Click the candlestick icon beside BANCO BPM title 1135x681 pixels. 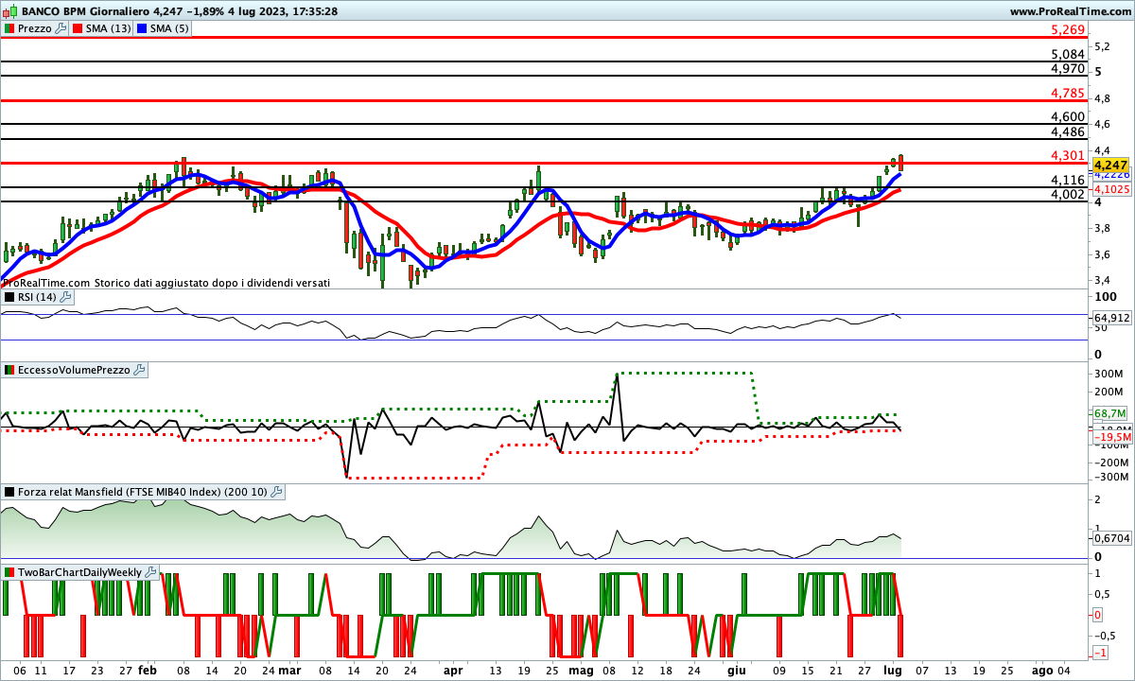9,10
